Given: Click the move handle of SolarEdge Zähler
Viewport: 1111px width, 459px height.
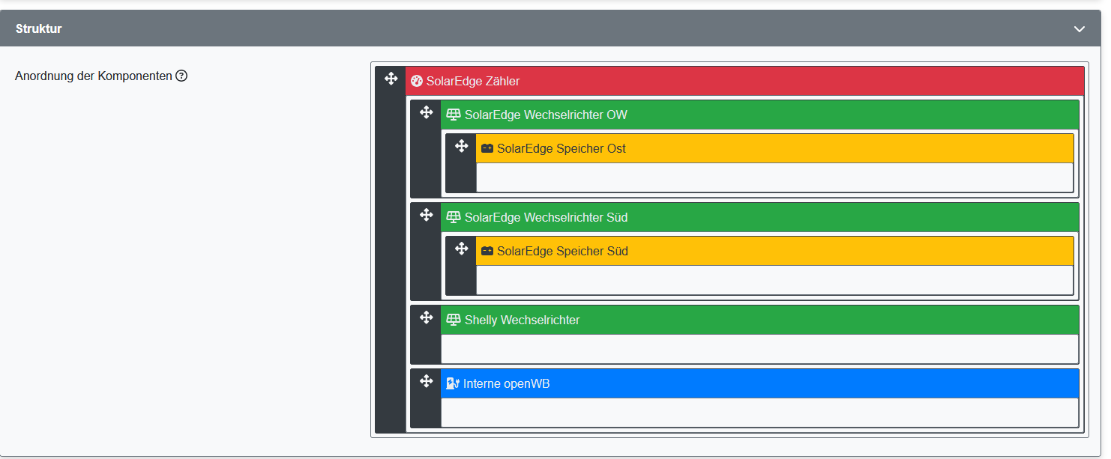Looking at the screenshot, I should [x=391, y=77].
